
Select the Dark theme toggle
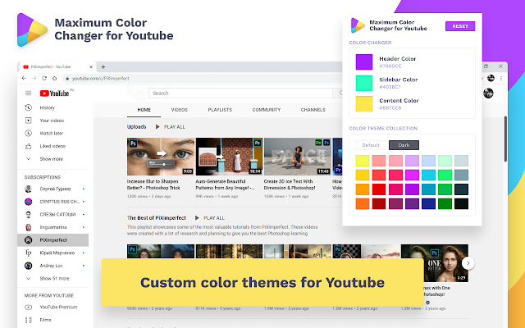tap(404, 144)
